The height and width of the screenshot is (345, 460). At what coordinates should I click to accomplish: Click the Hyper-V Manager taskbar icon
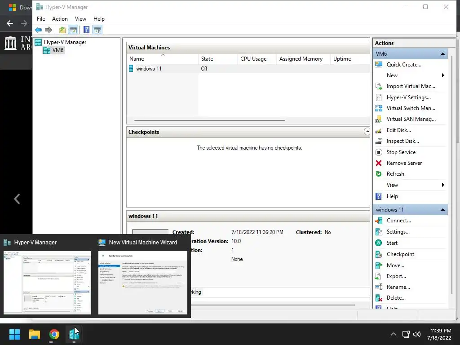(74, 334)
